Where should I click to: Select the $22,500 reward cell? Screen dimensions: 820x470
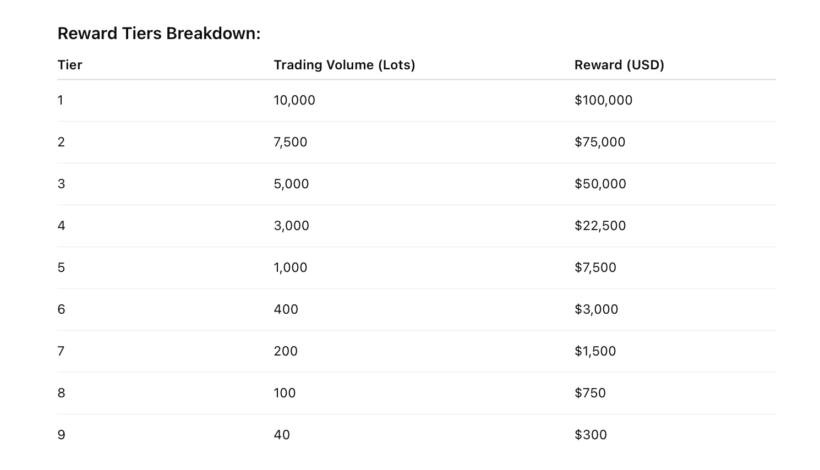click(600, 226)
